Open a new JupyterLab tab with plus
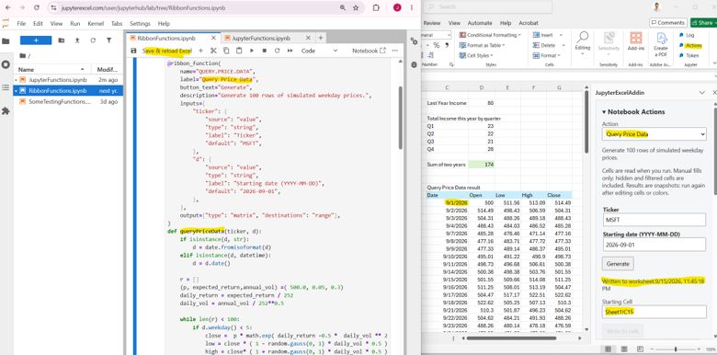 [x=321, y=38]
